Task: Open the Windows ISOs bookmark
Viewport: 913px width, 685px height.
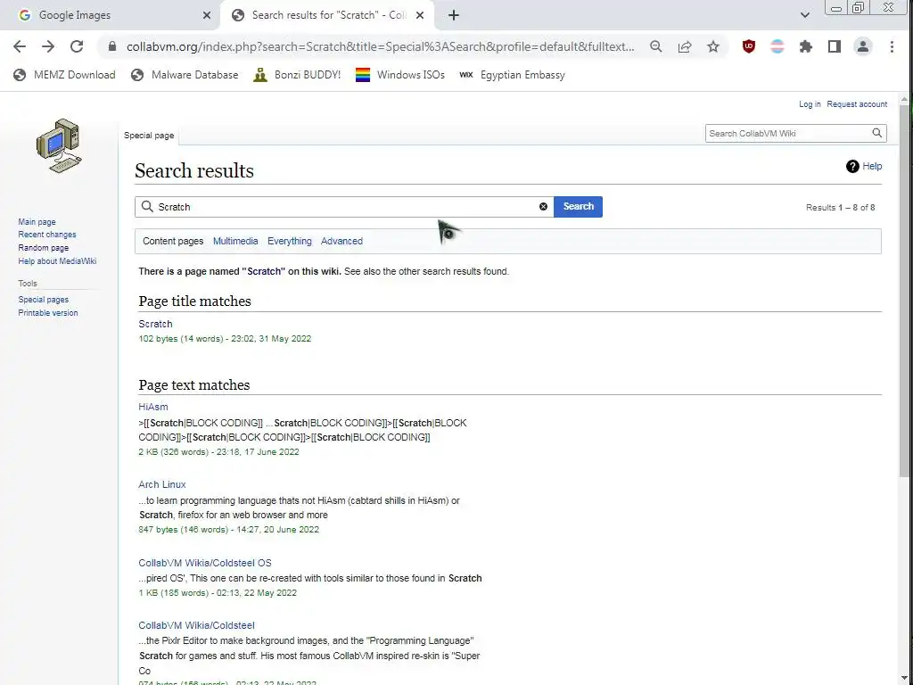Action: pyautogui.click(x=400, y=75)
